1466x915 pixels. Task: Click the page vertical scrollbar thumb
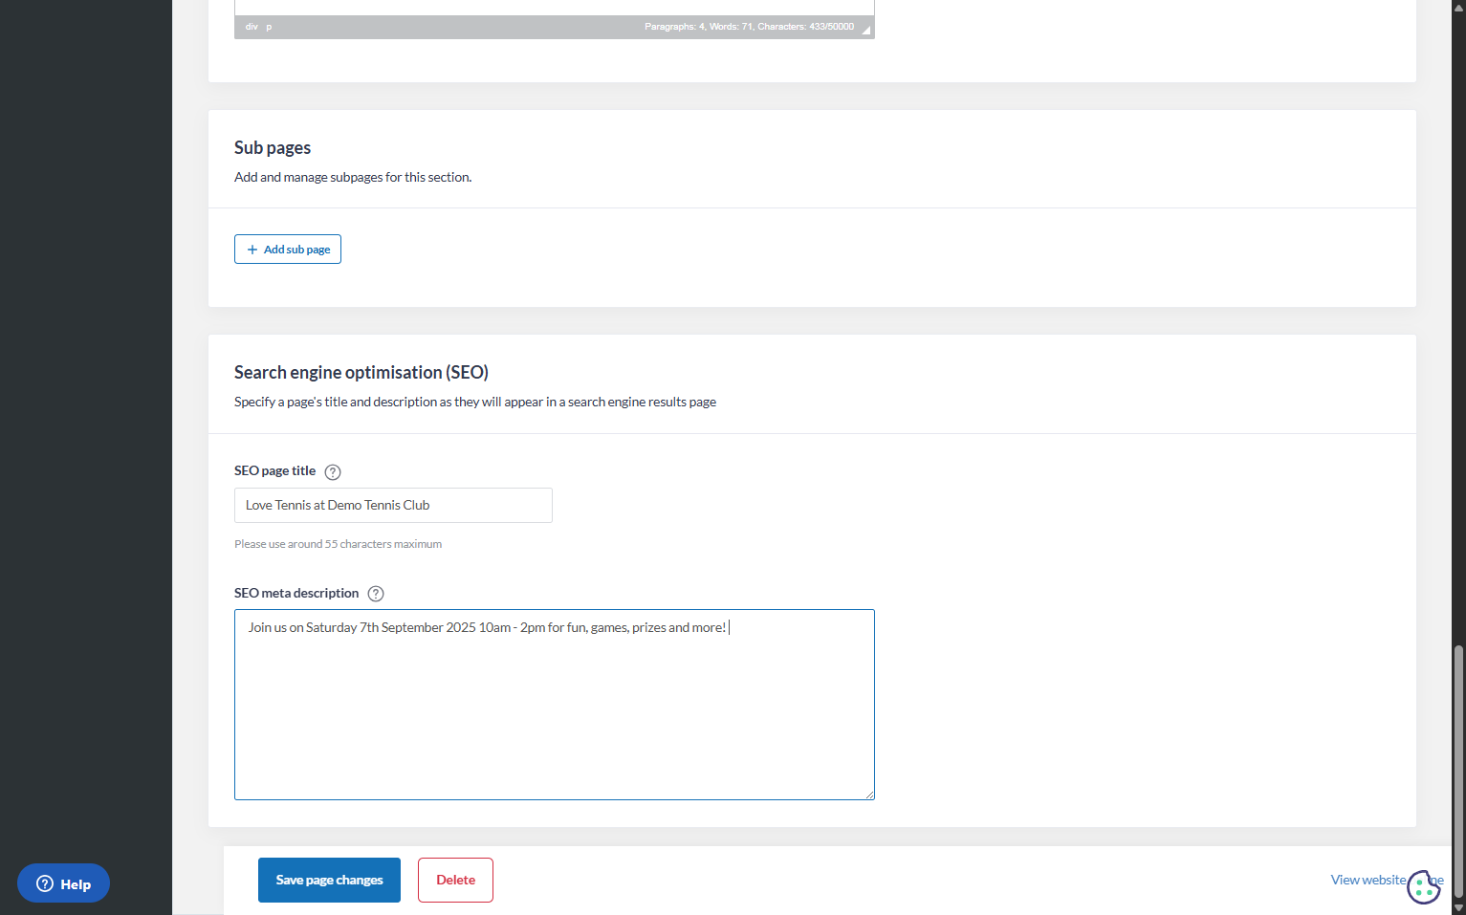pyautogui.click(x=1458, y=771)
